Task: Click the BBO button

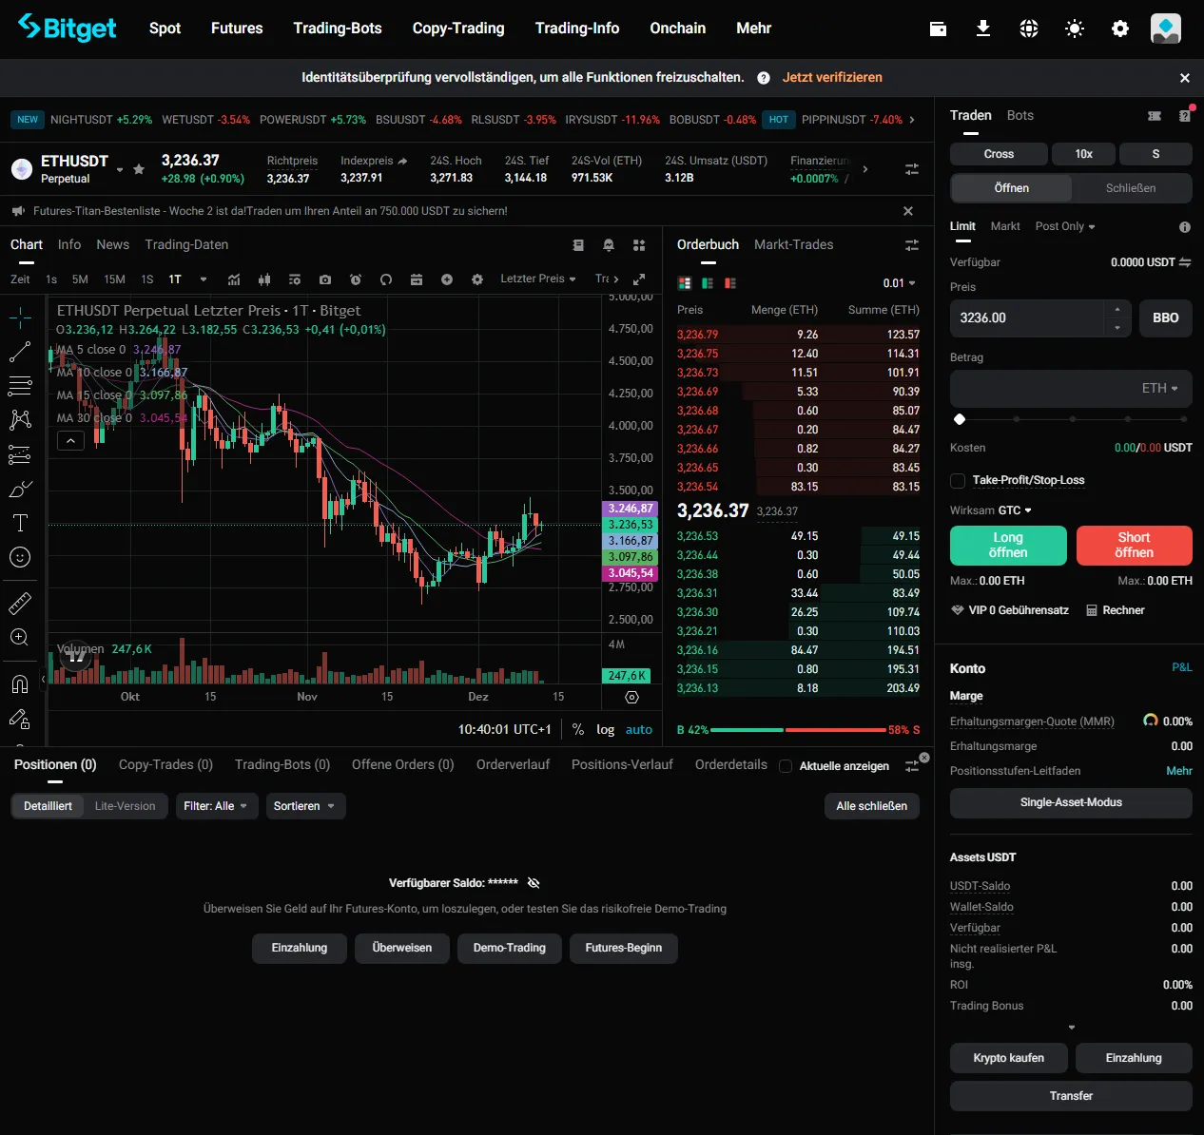Action: (1165, 318)
